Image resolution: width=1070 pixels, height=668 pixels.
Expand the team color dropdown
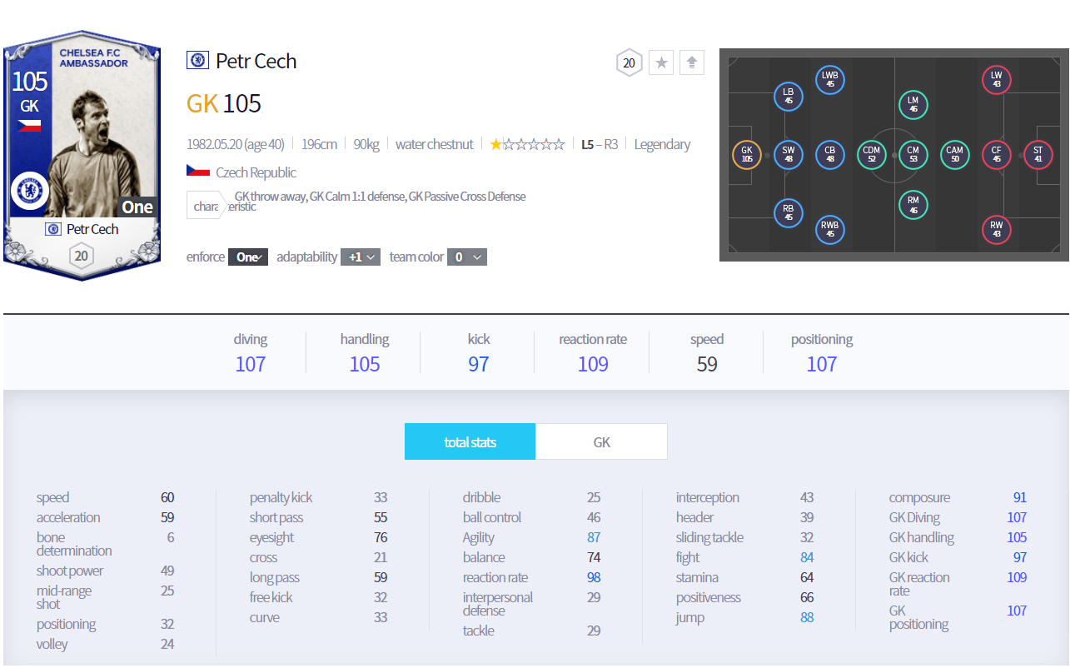coord(466,257)
